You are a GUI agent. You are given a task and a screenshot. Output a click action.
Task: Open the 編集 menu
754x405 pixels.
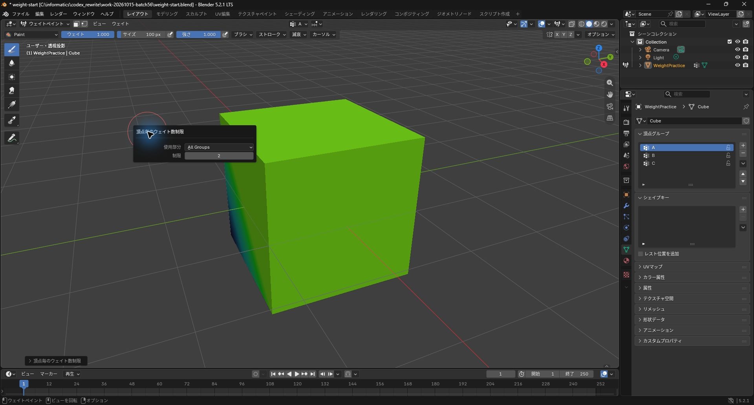(40, 14)
